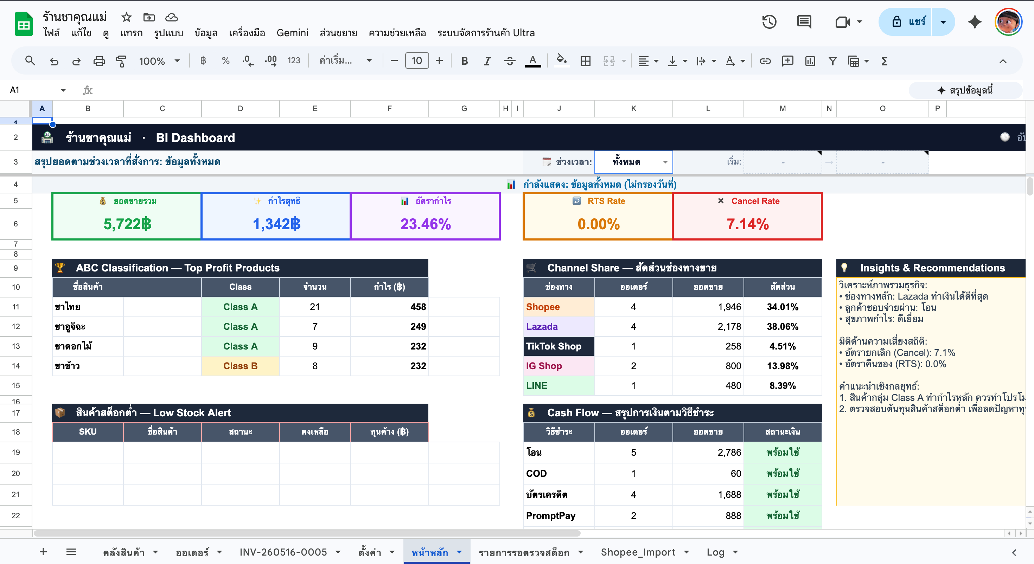Open ระบบจัดการร้านค้า Ultra menu
1034x564 pixels.
tap(486, 33)
